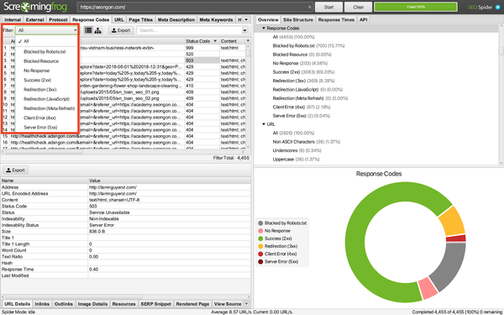The height and width of the screenshot is (315, 504).
Task: Collapse the URL tree section
Action: pos(264,124)
